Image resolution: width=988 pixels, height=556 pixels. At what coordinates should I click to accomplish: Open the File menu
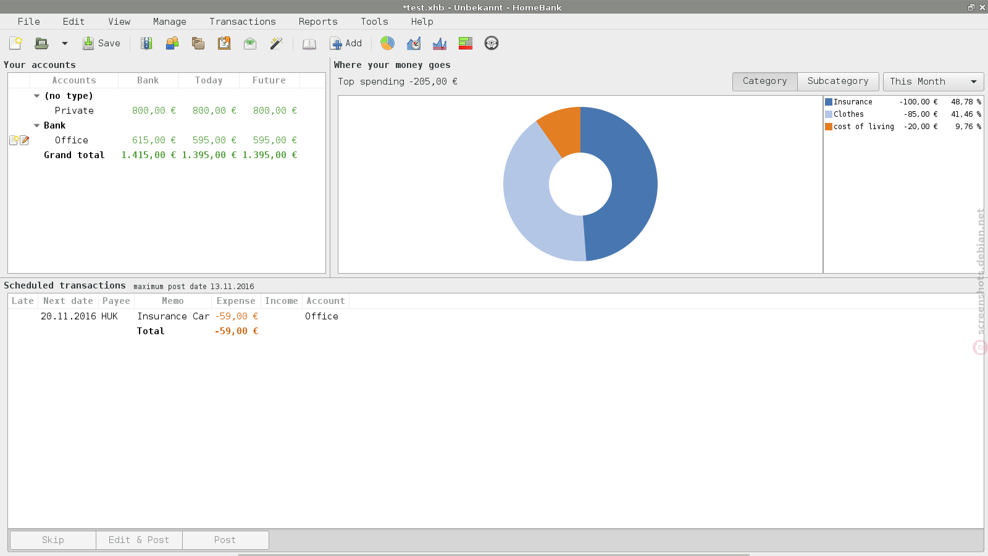pos(29,22)
